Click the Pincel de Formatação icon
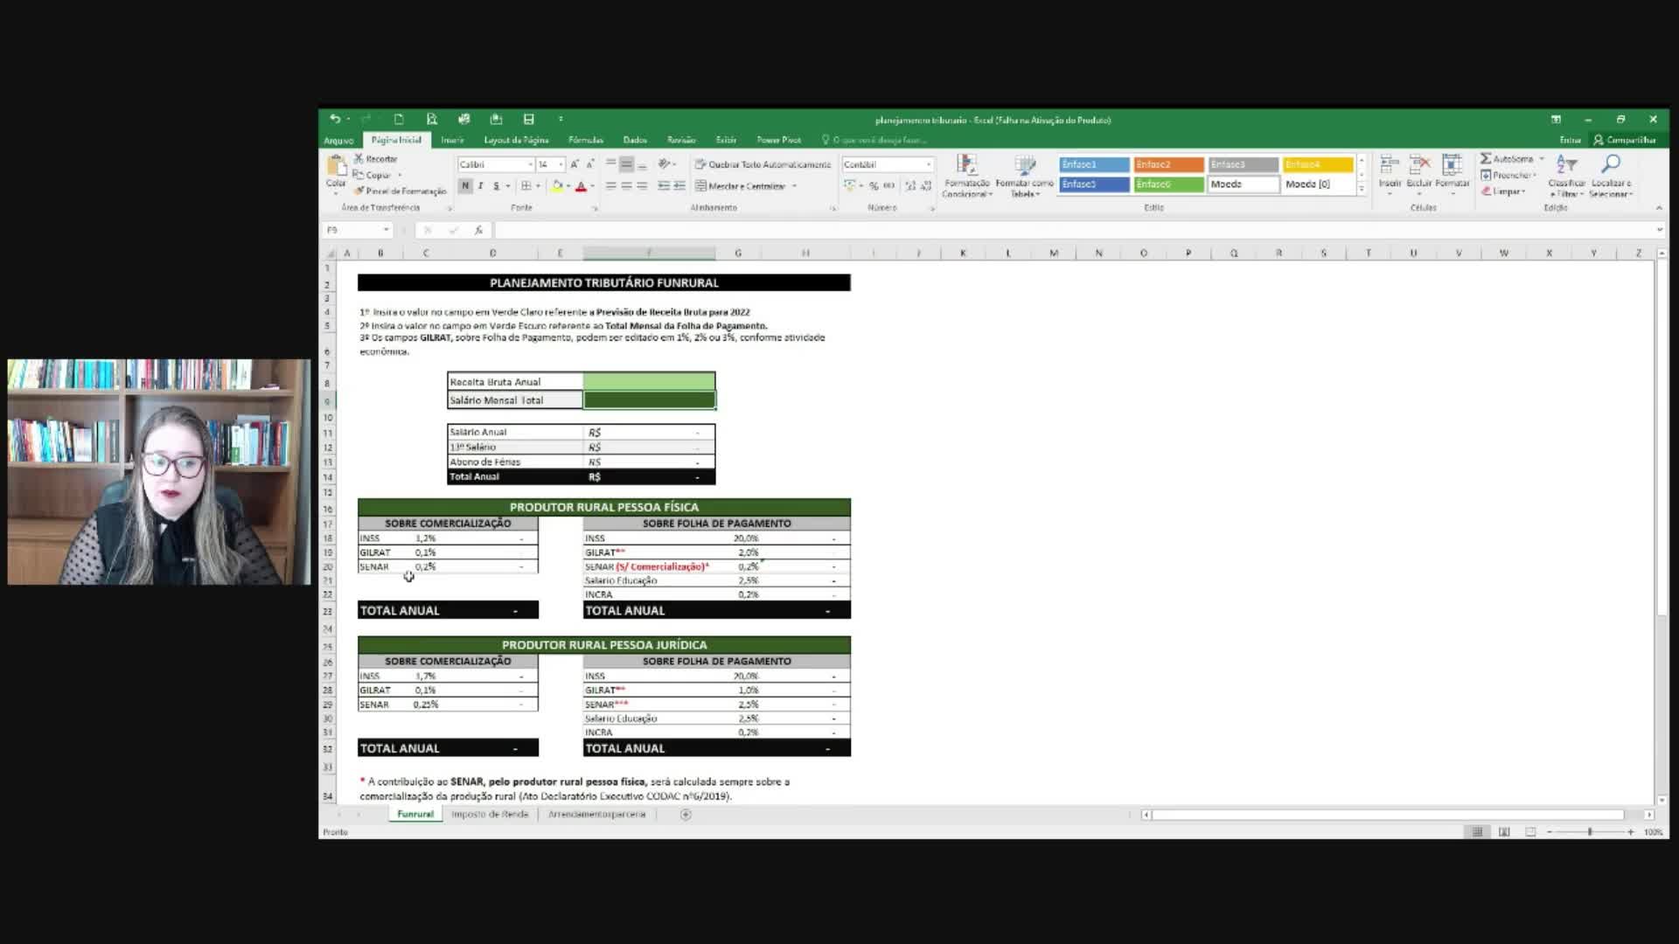 click(x=359, y=191)
